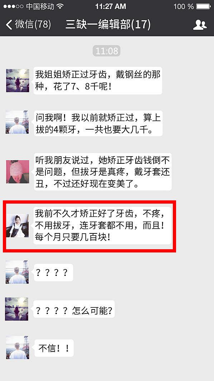Tap the message about the sister's steel braces
This screenshot has width=214, height=381.
pos(98,80)
